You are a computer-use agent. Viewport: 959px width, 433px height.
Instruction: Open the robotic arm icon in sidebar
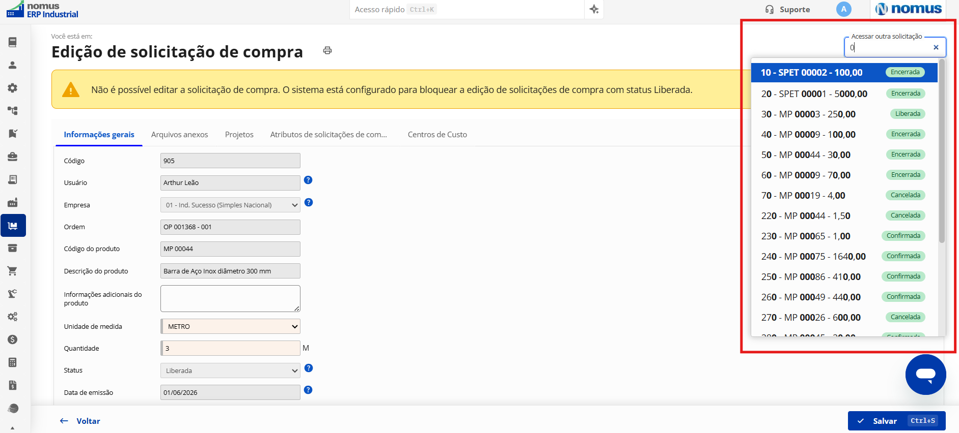(13, 294)
